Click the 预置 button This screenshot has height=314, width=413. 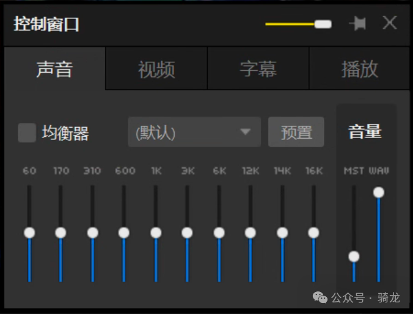click(x=296, y=132)
